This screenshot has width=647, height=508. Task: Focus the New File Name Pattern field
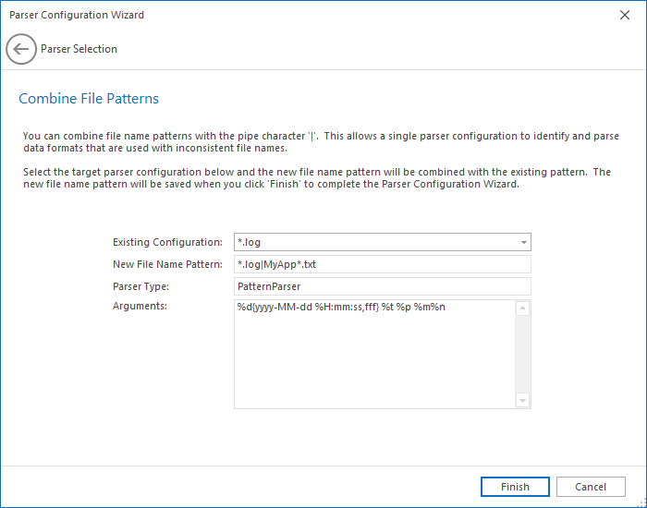[x=382, y=265]
